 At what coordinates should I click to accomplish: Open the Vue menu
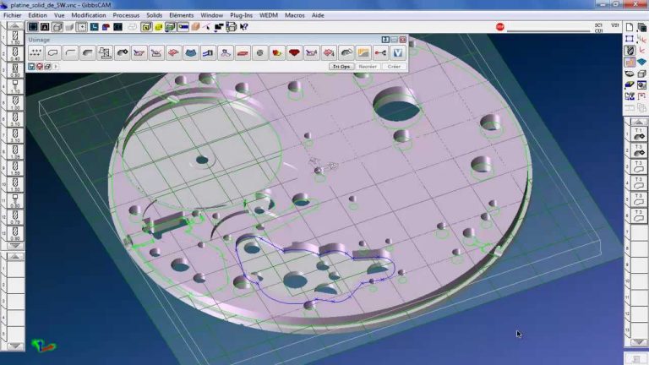click(59, 15)
